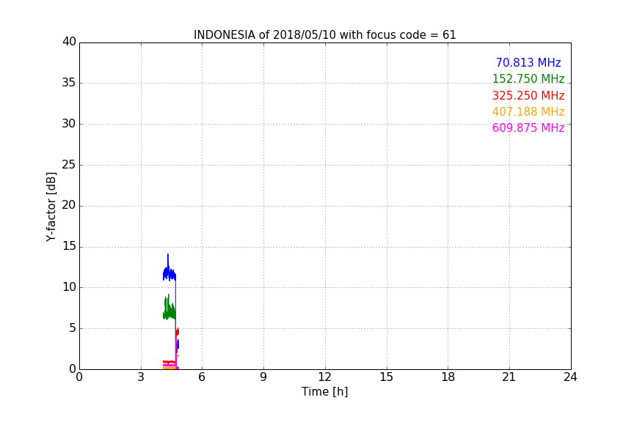Click the plot title 'INDONESIA of 2018/05/10'

tap(324, 35)
